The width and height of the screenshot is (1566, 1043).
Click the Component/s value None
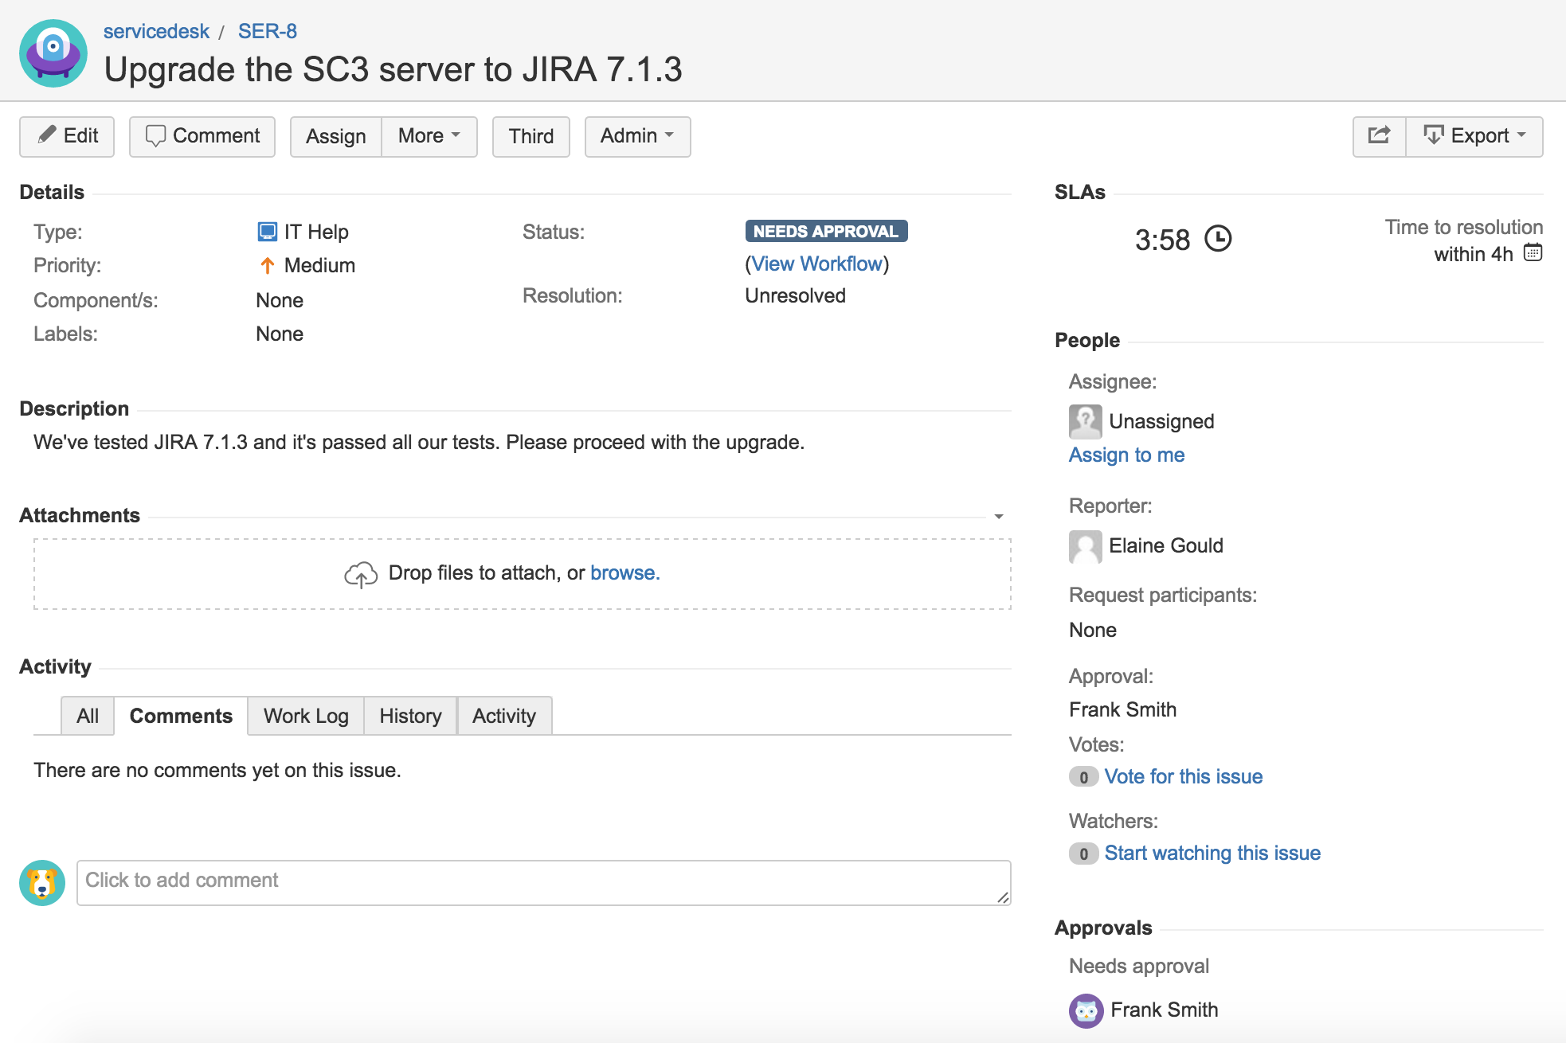[x=280, y=300]
